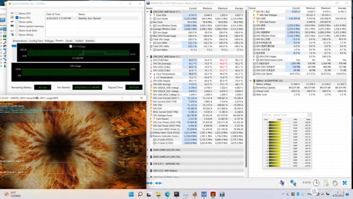Close HWiNFO sensors with blue X icon
Image resolution: width=353 pixels, height=199 pixels.
pos(345,183)
